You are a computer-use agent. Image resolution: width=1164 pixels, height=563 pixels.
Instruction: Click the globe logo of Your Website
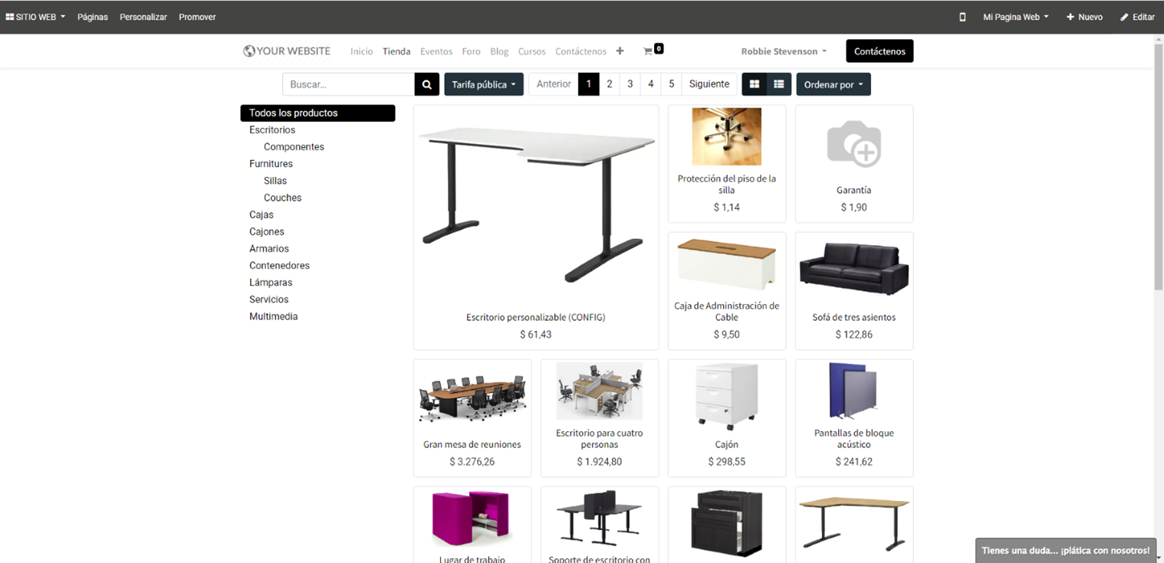249,51
